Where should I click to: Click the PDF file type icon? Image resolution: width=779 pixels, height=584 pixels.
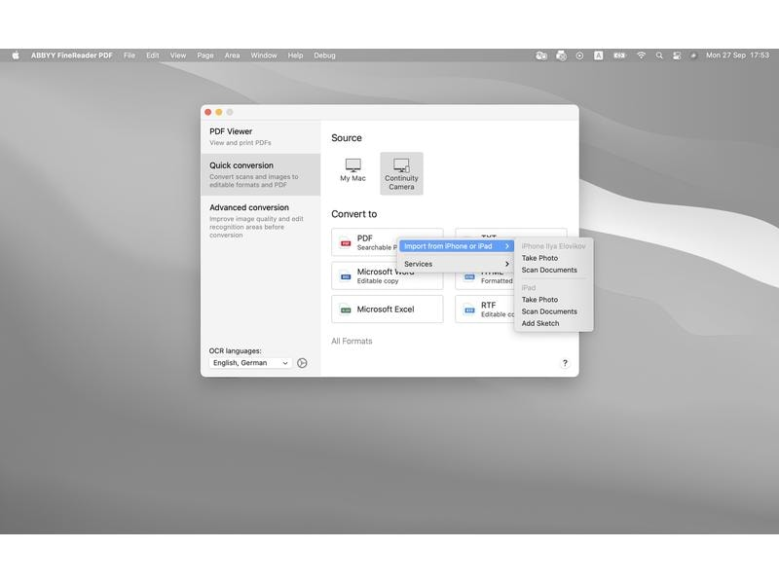click(x=346, y=243)
